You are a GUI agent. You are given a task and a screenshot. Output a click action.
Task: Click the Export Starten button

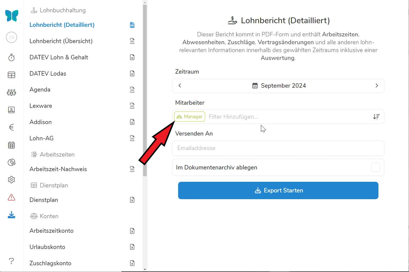tap(278, 190)
